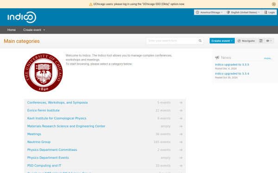The image size is (278, 173).
Task: Open the Create event menu in navigation bar
Action: [x=34, y=30]
